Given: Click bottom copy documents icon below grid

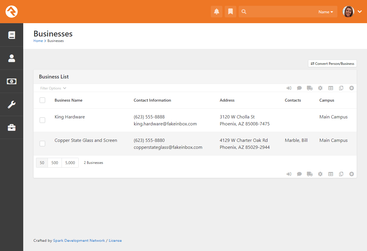Looking at the screenshot, I should [341, 174].
